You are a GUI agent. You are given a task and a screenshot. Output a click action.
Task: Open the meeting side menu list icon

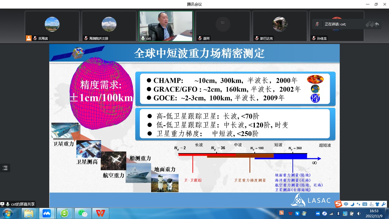click(5, 168)
